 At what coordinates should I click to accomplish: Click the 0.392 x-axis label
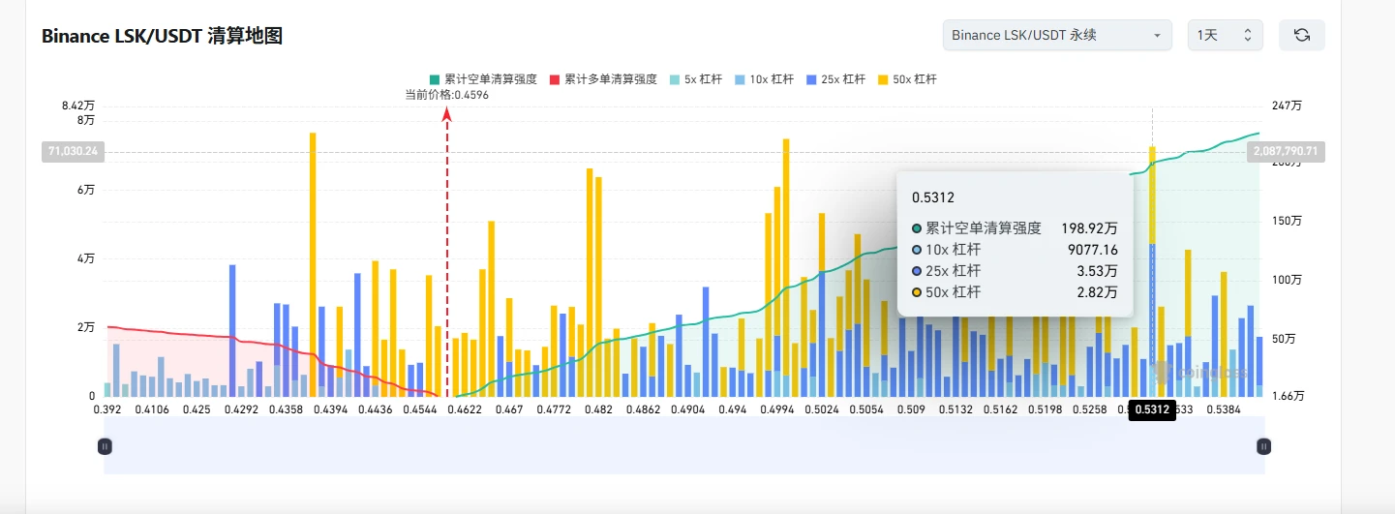click(107, 409)
